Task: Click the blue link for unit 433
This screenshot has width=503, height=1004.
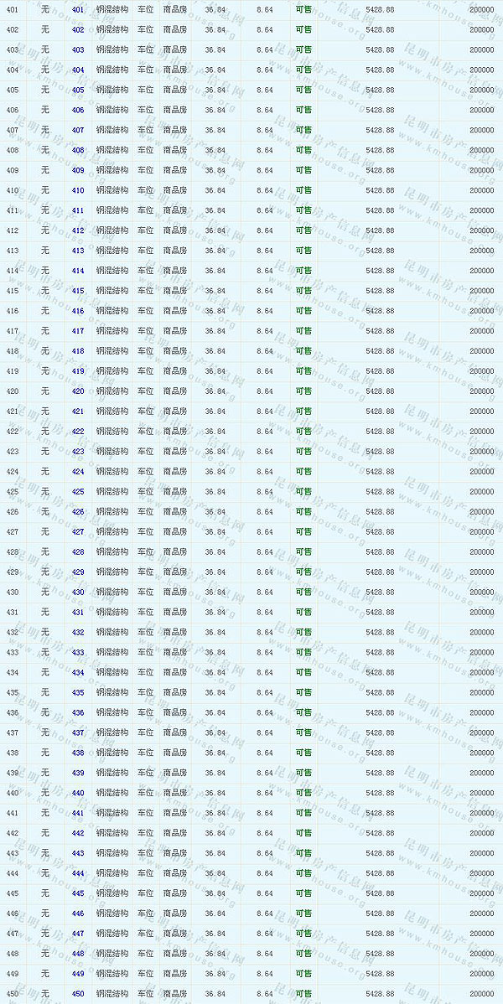Action: tap(78, 653)
